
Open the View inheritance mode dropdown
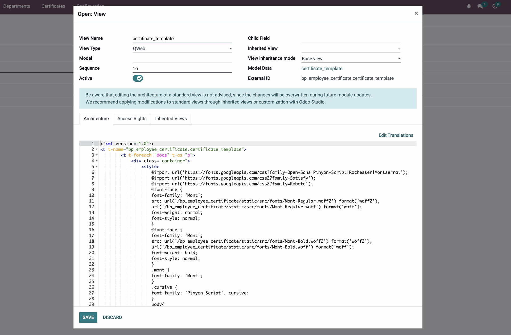point(351,59)
